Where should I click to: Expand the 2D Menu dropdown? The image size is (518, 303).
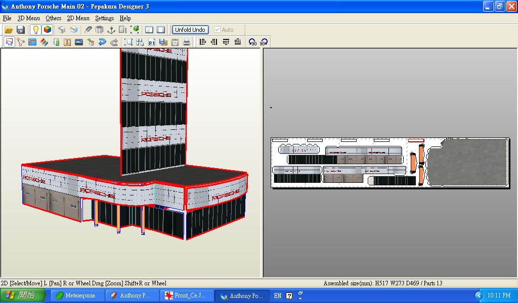tap(78, 18)
